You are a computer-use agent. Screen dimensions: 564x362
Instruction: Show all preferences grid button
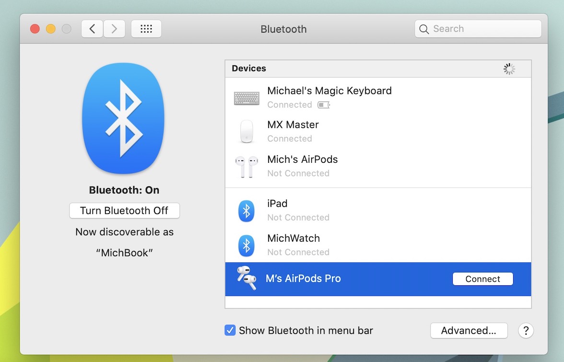pos(146,29)
